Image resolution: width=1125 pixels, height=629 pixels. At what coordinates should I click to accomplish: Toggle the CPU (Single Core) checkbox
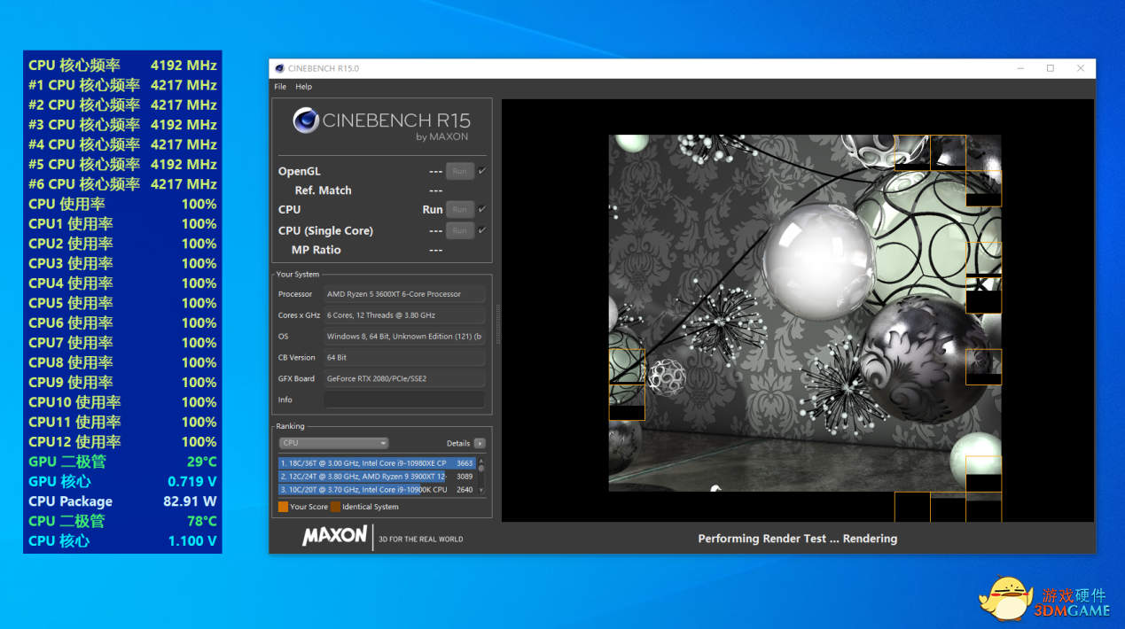482,229
